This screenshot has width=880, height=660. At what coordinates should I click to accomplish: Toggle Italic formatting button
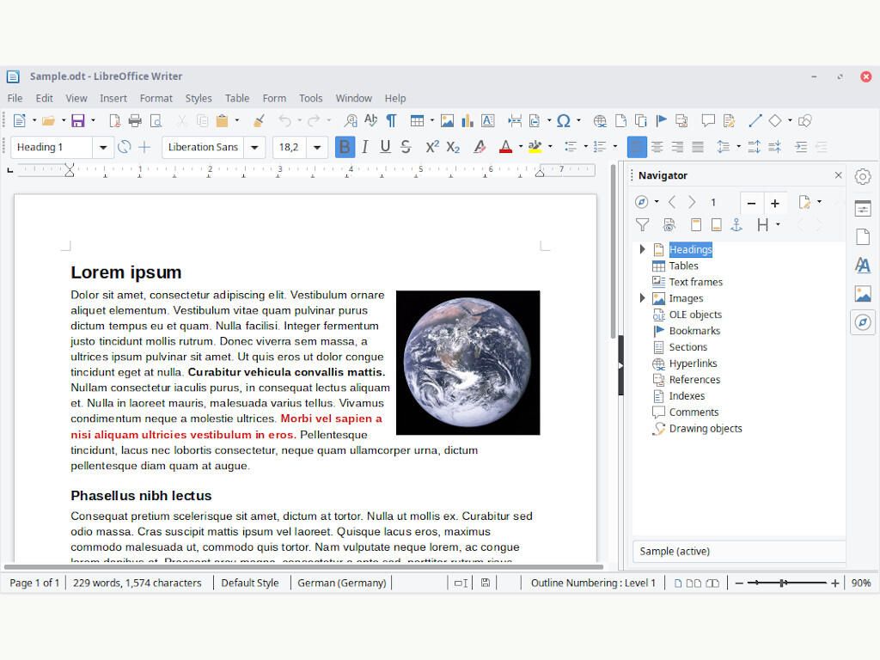(365, 147)
